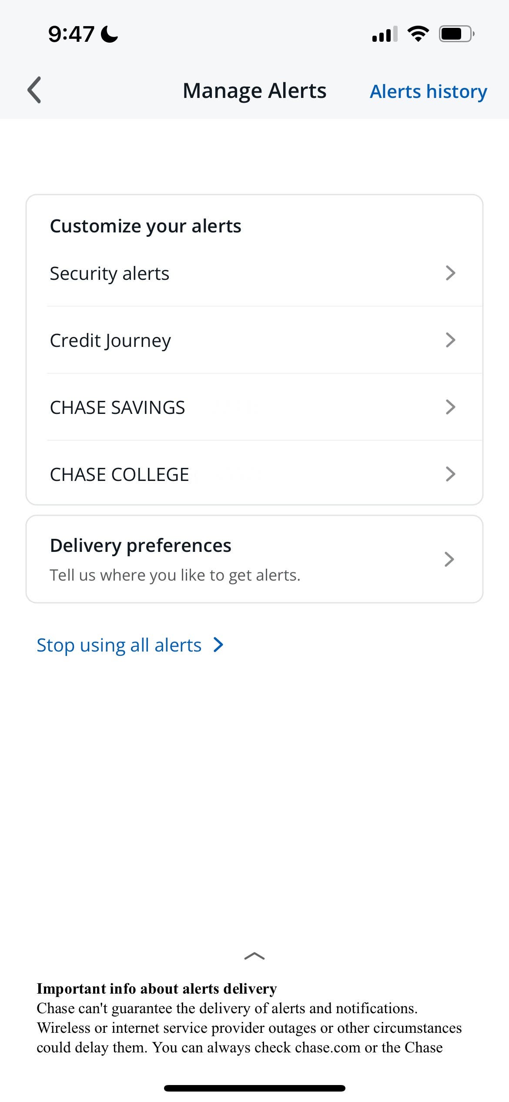Viewport: 509px width, 1102px height.
Task: Tap chevron beside CHASE COLLEGE
Action: pyautogui.click(x=450, y=474)
